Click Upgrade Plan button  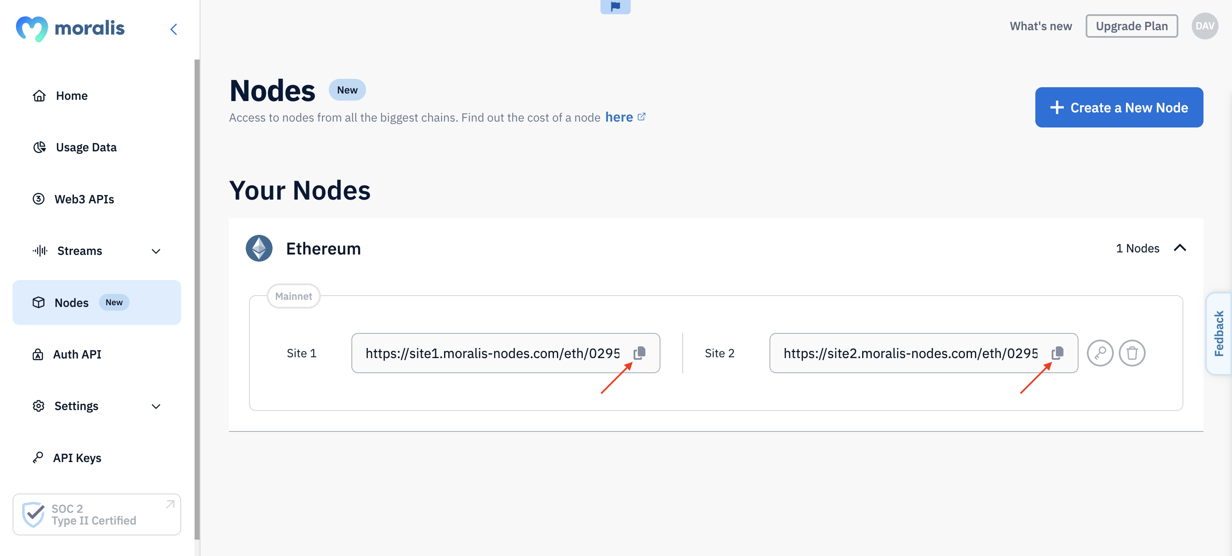point(1131,25)
